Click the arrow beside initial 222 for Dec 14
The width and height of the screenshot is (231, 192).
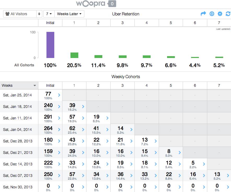(x=59, y=164)
